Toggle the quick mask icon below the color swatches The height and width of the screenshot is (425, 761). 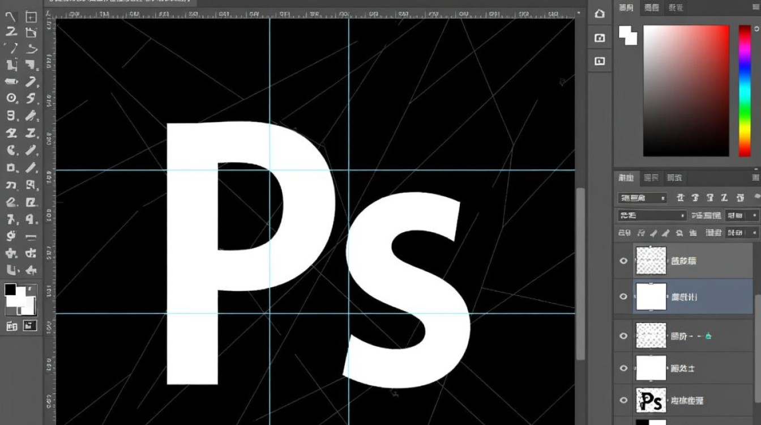11,326
